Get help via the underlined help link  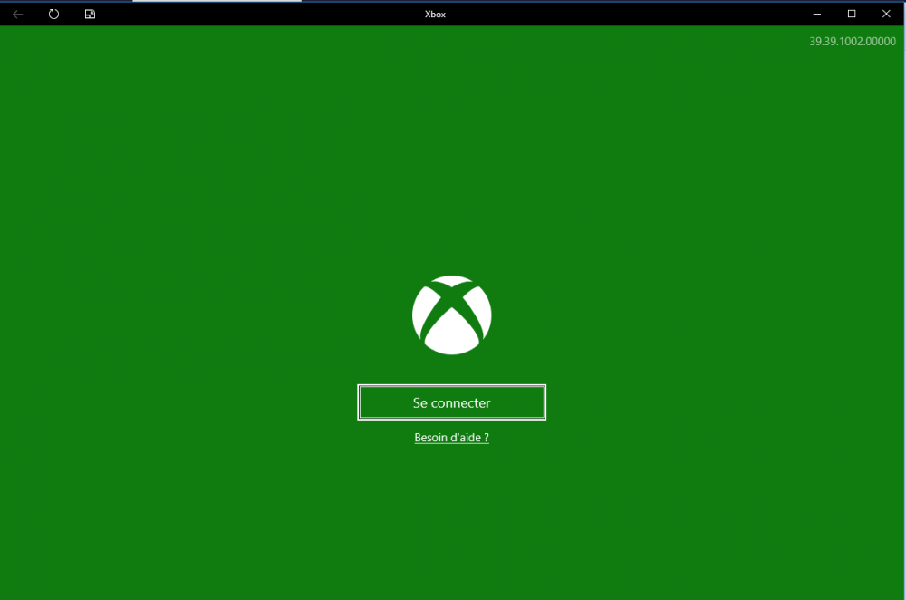click(x=451, y=438)
